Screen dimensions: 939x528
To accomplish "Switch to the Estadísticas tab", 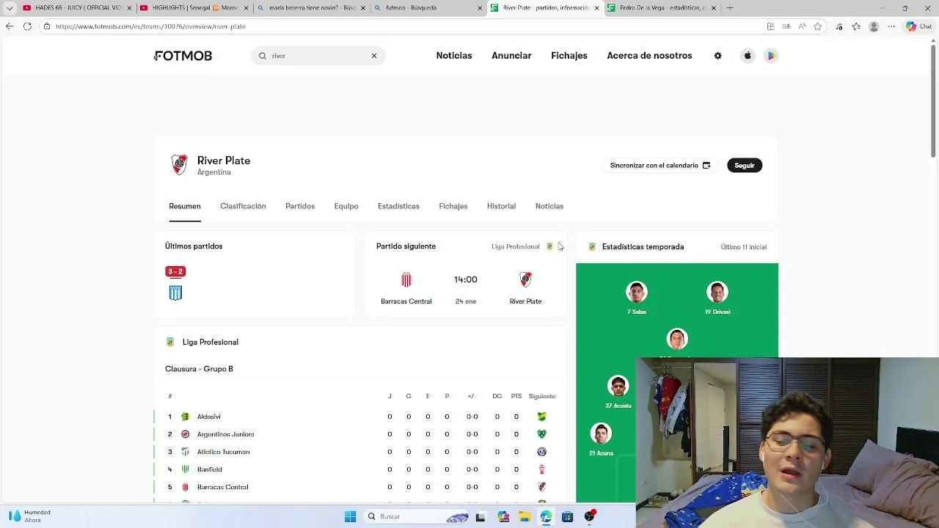I will [x=398, y=206].
